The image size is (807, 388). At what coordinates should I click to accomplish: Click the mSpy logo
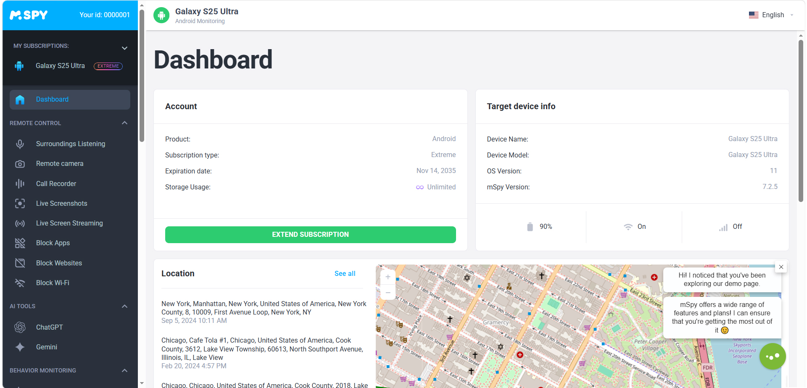coord(29,15)
